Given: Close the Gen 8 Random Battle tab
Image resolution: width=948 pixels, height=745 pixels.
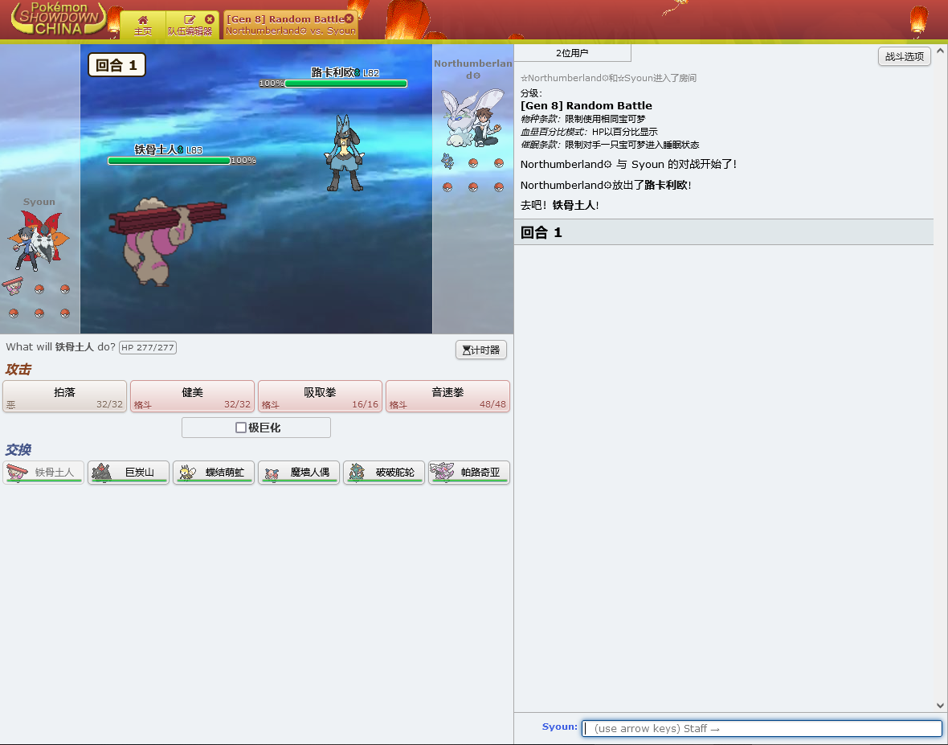Looking at the screenshot, I should pyautogui.click(x=349, y=18).
